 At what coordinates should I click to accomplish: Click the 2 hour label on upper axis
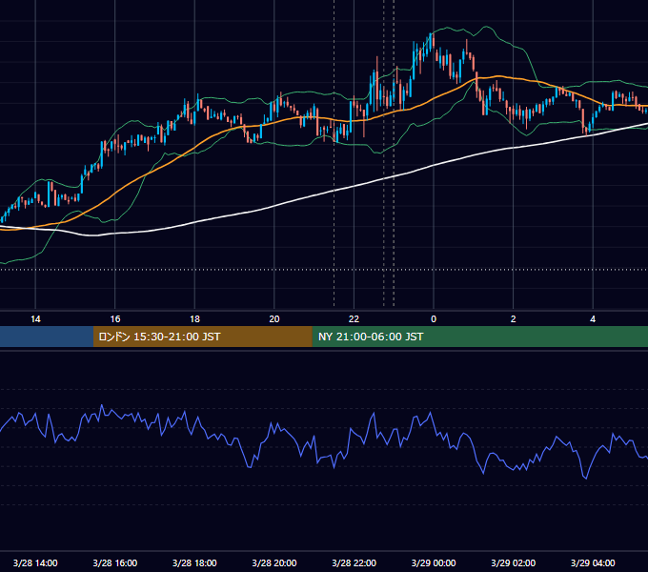(x=513, y=319)
